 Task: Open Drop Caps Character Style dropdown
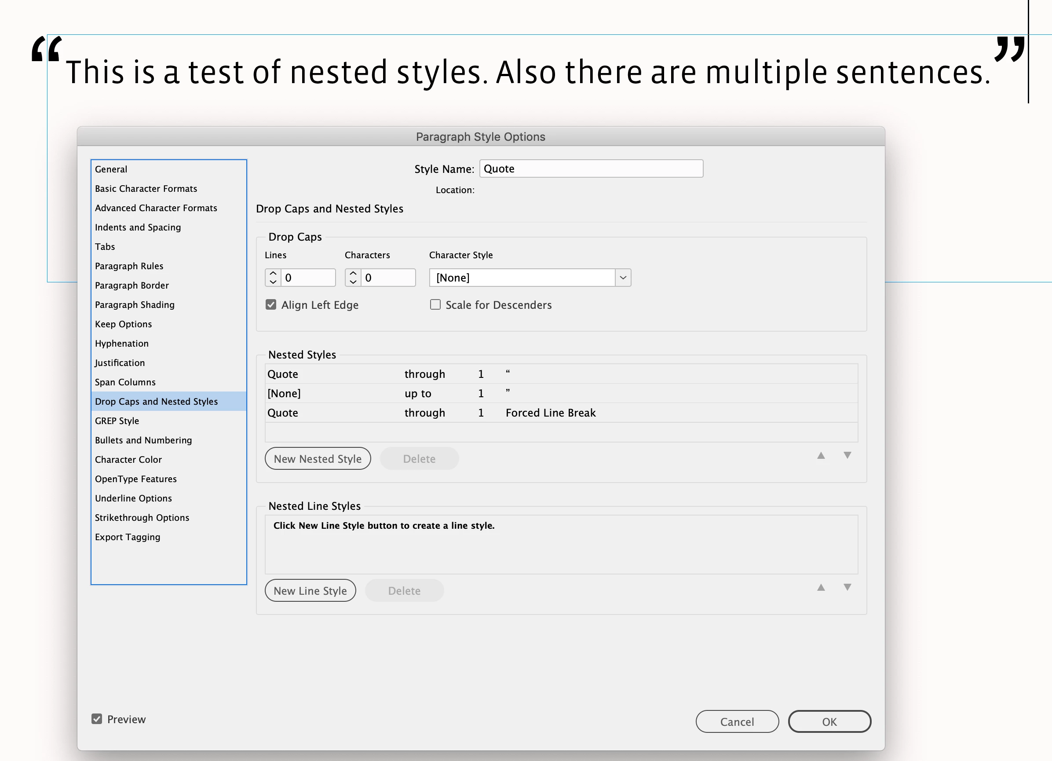(622, 278)
